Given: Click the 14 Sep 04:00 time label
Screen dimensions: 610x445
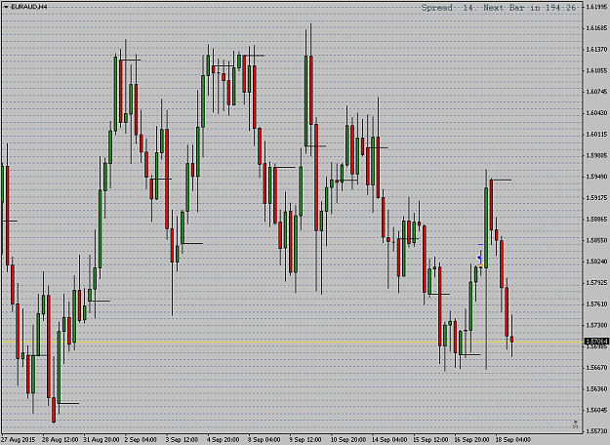Looking at the screenshot, I should coord(390,440).
